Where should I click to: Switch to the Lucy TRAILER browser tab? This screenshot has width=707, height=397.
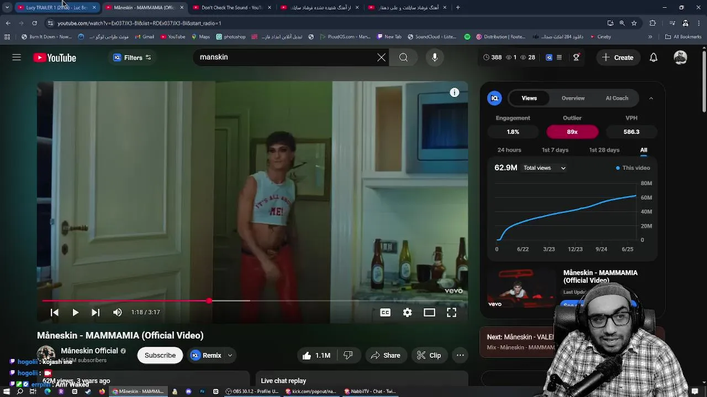click(56, 8)
